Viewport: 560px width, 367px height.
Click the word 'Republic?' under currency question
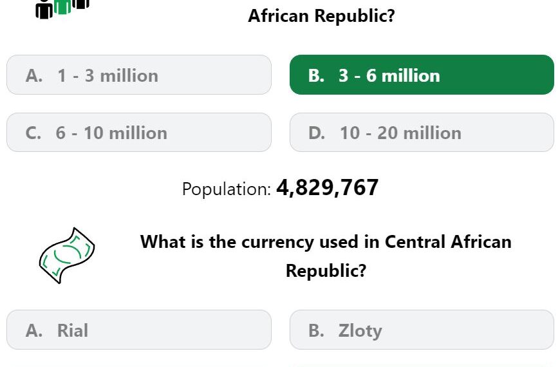click(326, 270)
